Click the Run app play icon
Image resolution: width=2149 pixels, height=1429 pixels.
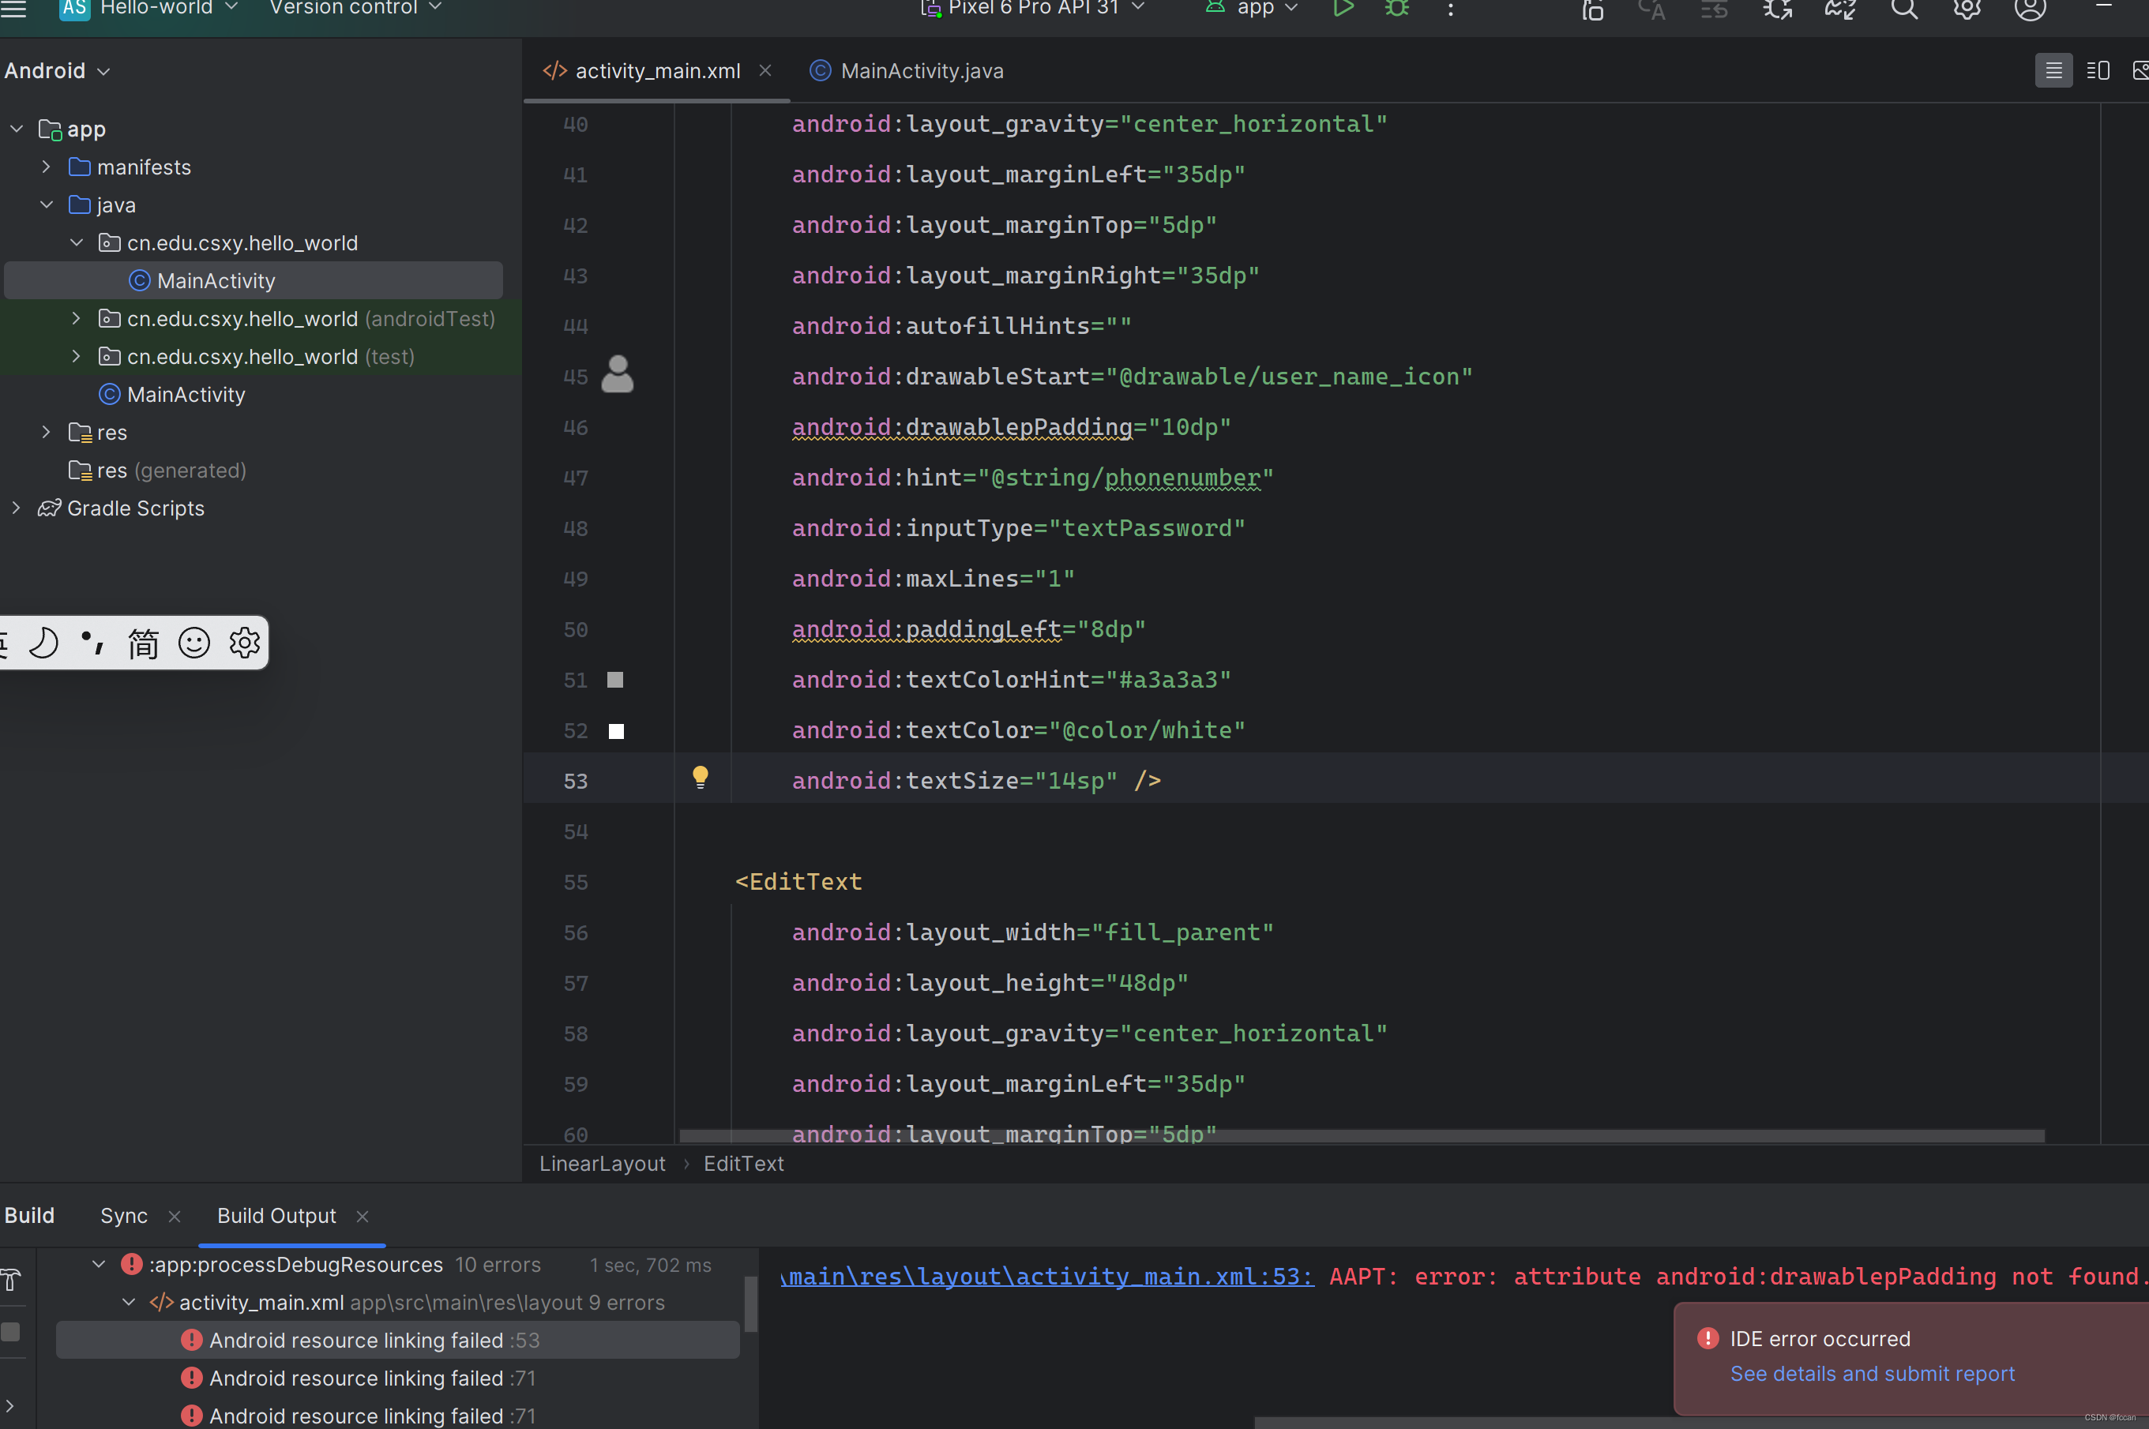tap(1342, 8)
